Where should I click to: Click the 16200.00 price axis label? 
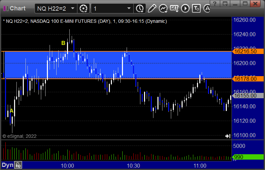[244, 63]
